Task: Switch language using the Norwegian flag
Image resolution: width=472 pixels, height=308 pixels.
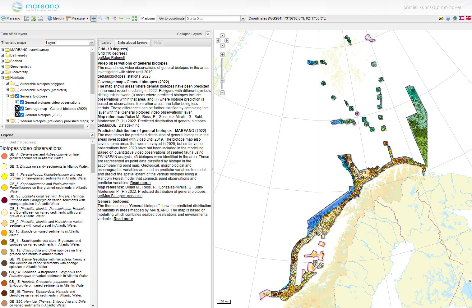Action: click(462, 18)
